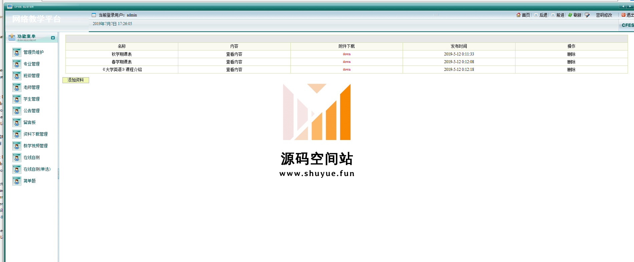The width and height of the screenshot is (634, 262).
Task: Download attachment for 春学期课表
Action: tap(347, 62)
